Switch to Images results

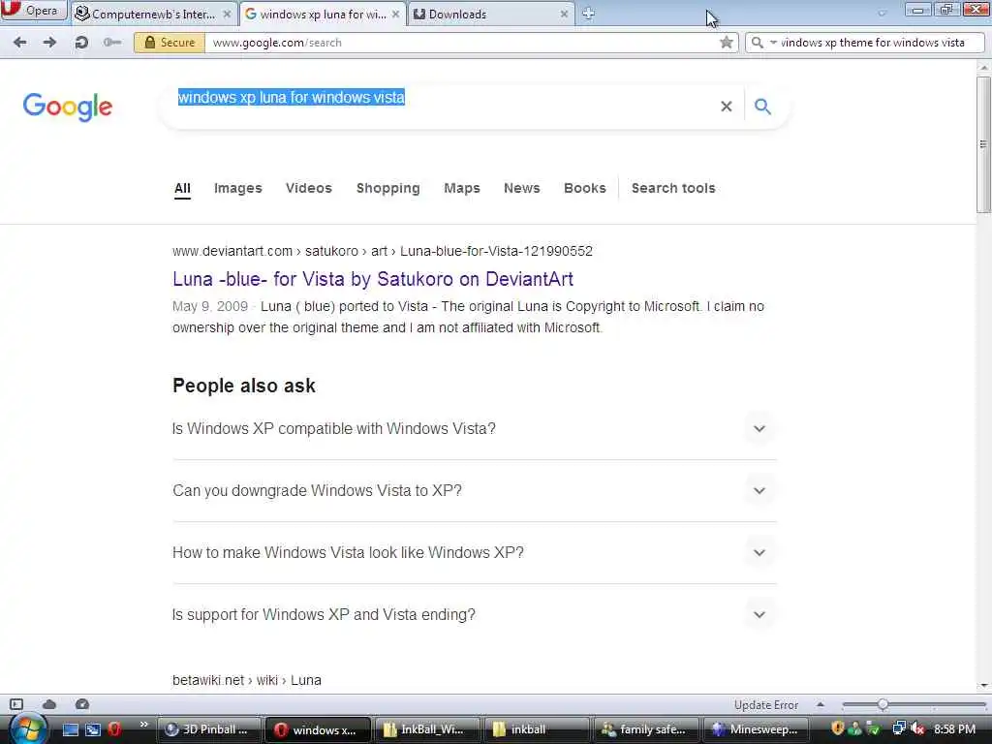coord(238,188)
